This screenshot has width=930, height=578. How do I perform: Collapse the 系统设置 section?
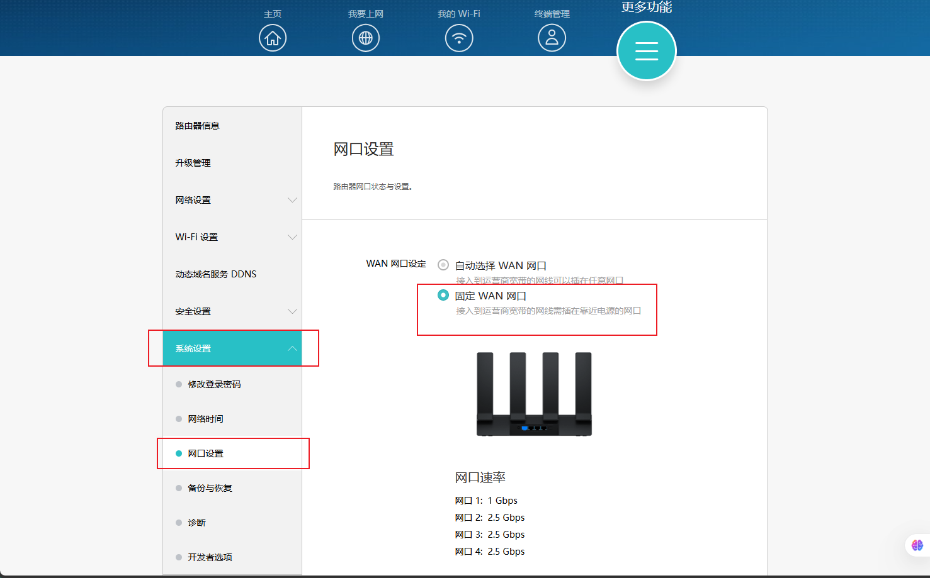(292, 348)
